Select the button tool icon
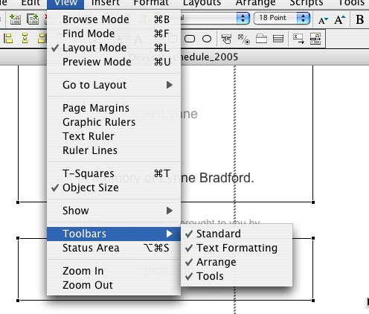 (x=226, y=39)
